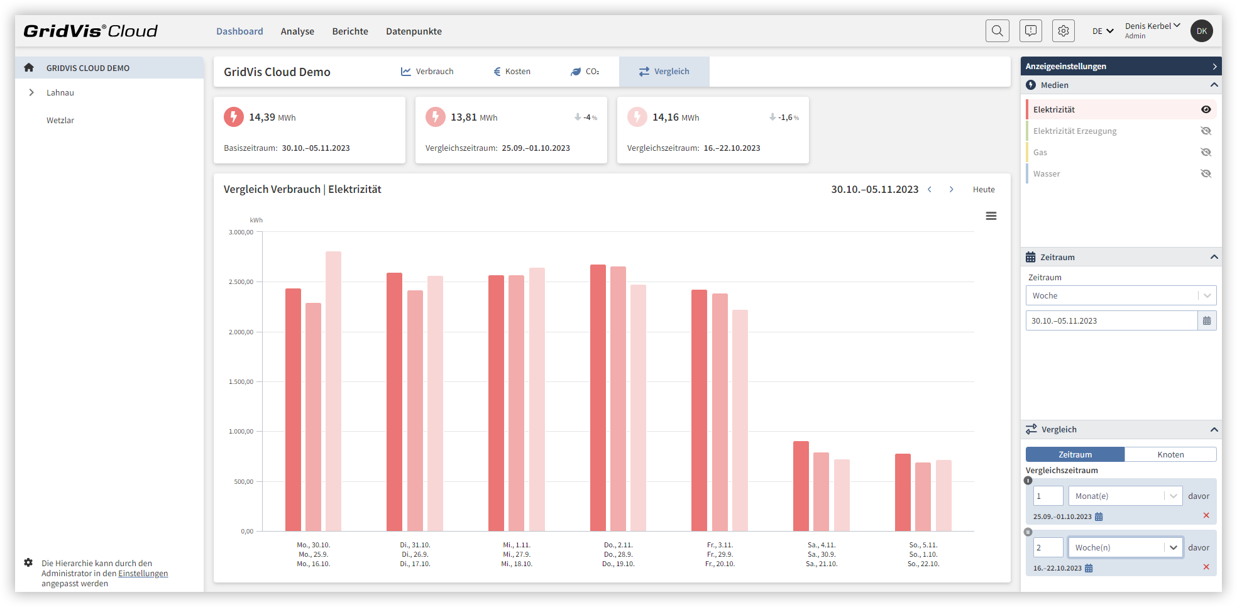This screenshot has height=607, width=1237.
Task: Open the settings gear
Action: 1063,30
